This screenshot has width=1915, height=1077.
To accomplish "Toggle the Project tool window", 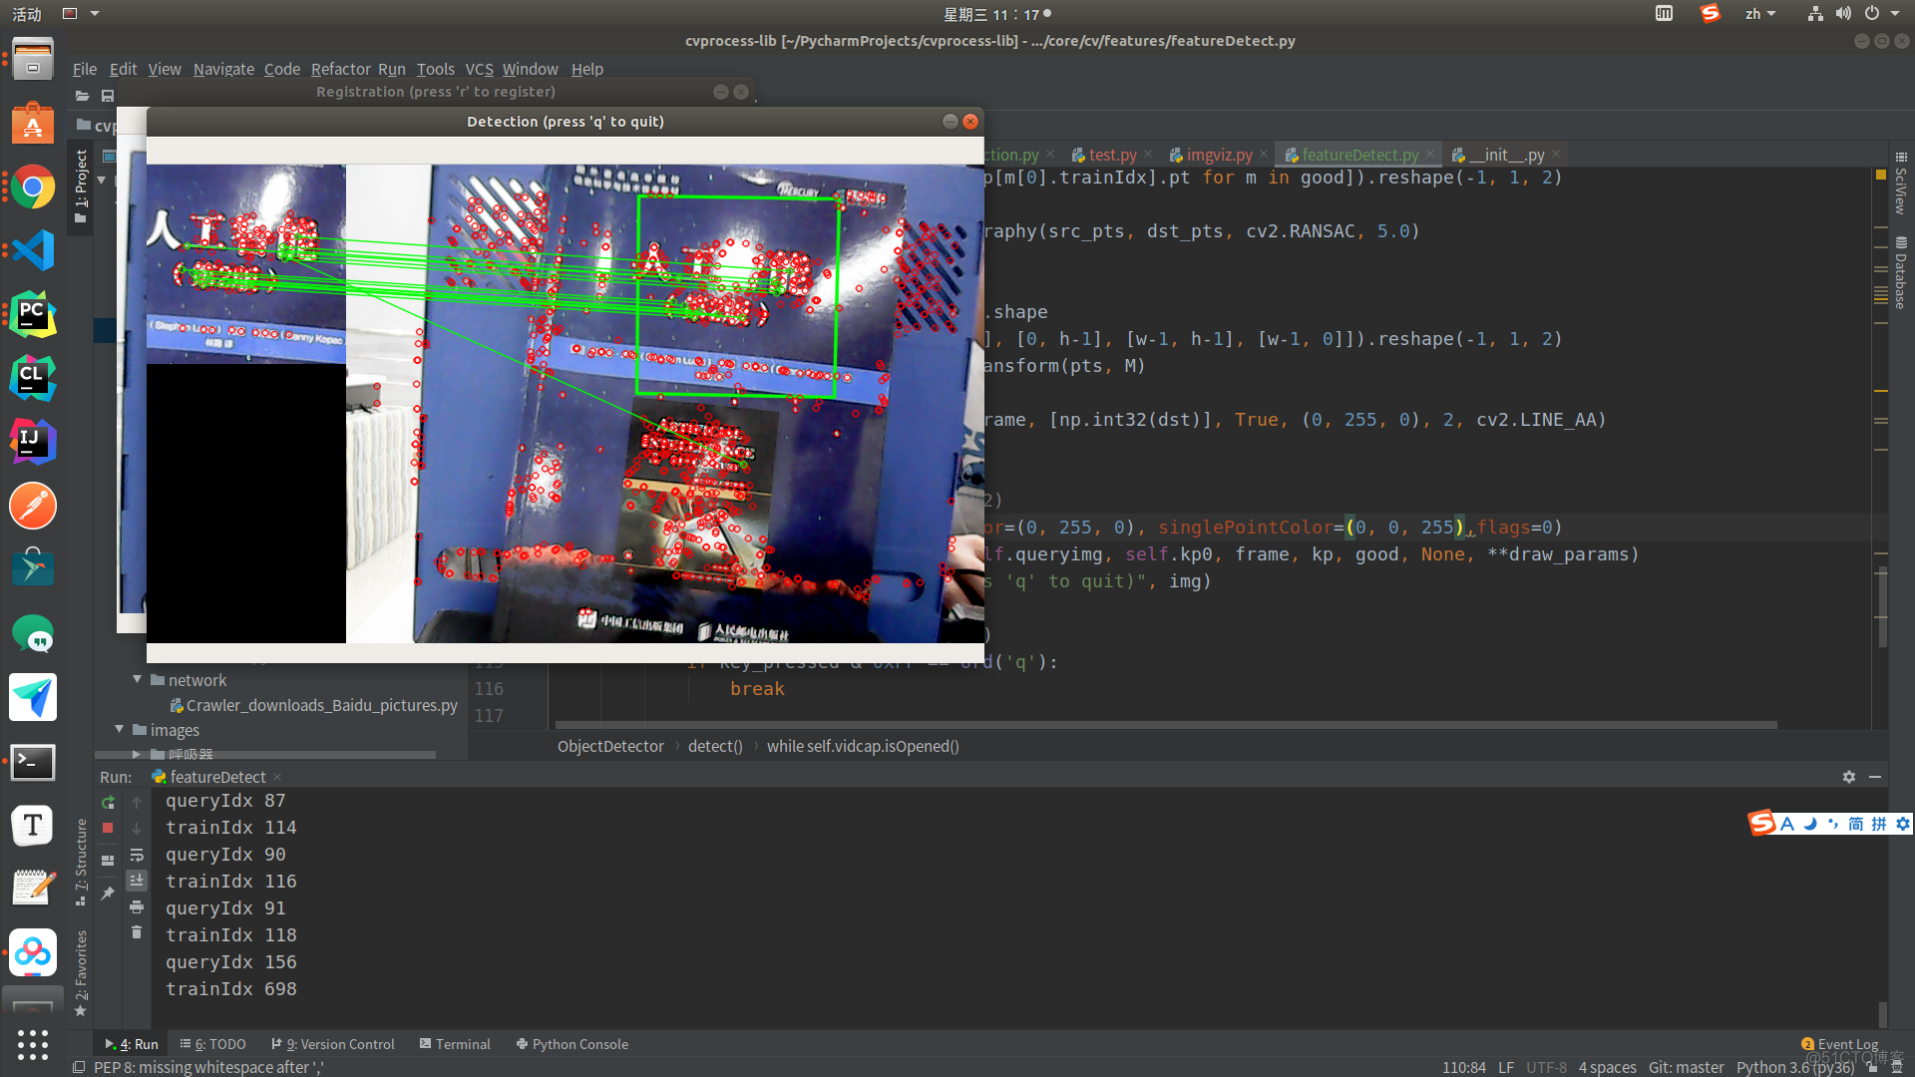I will (x=81, y=186).
